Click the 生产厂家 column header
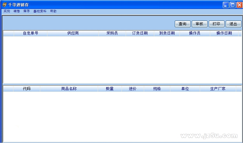Screen dimensions: 243x143 pos(218,89)
